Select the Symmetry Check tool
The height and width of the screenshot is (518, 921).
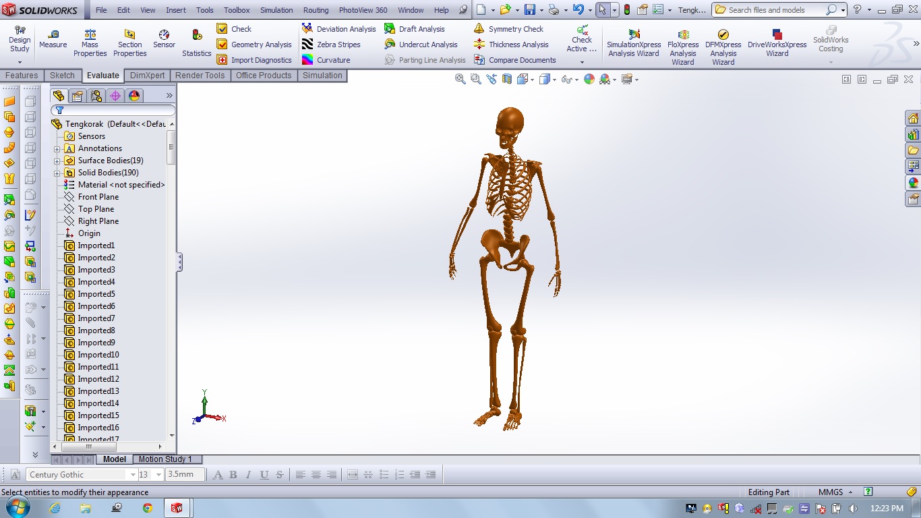[508, 29]
